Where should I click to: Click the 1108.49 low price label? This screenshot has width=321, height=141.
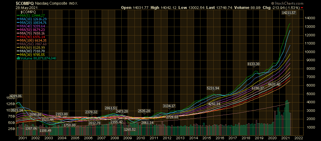[46, 130]
